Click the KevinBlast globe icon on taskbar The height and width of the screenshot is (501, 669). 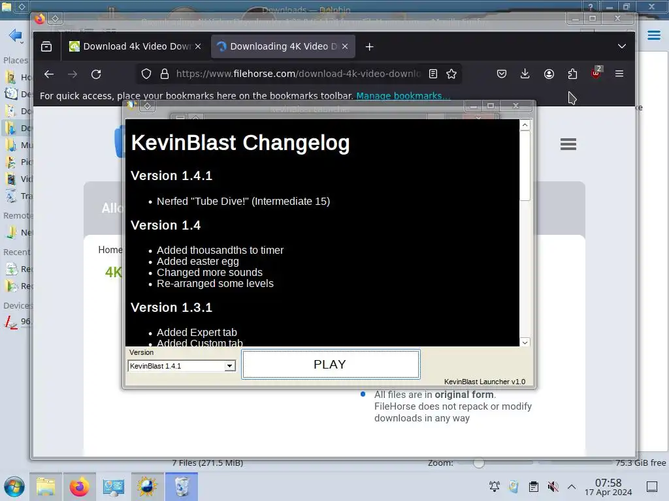(x=147, y=487)
